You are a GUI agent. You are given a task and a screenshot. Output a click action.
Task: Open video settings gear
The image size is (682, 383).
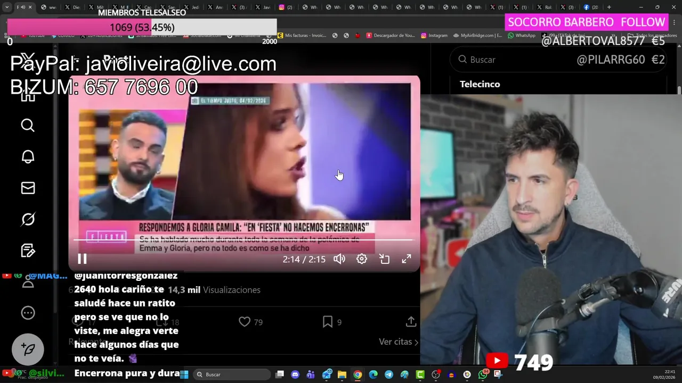pyautogui.click(x=362, y=259)
